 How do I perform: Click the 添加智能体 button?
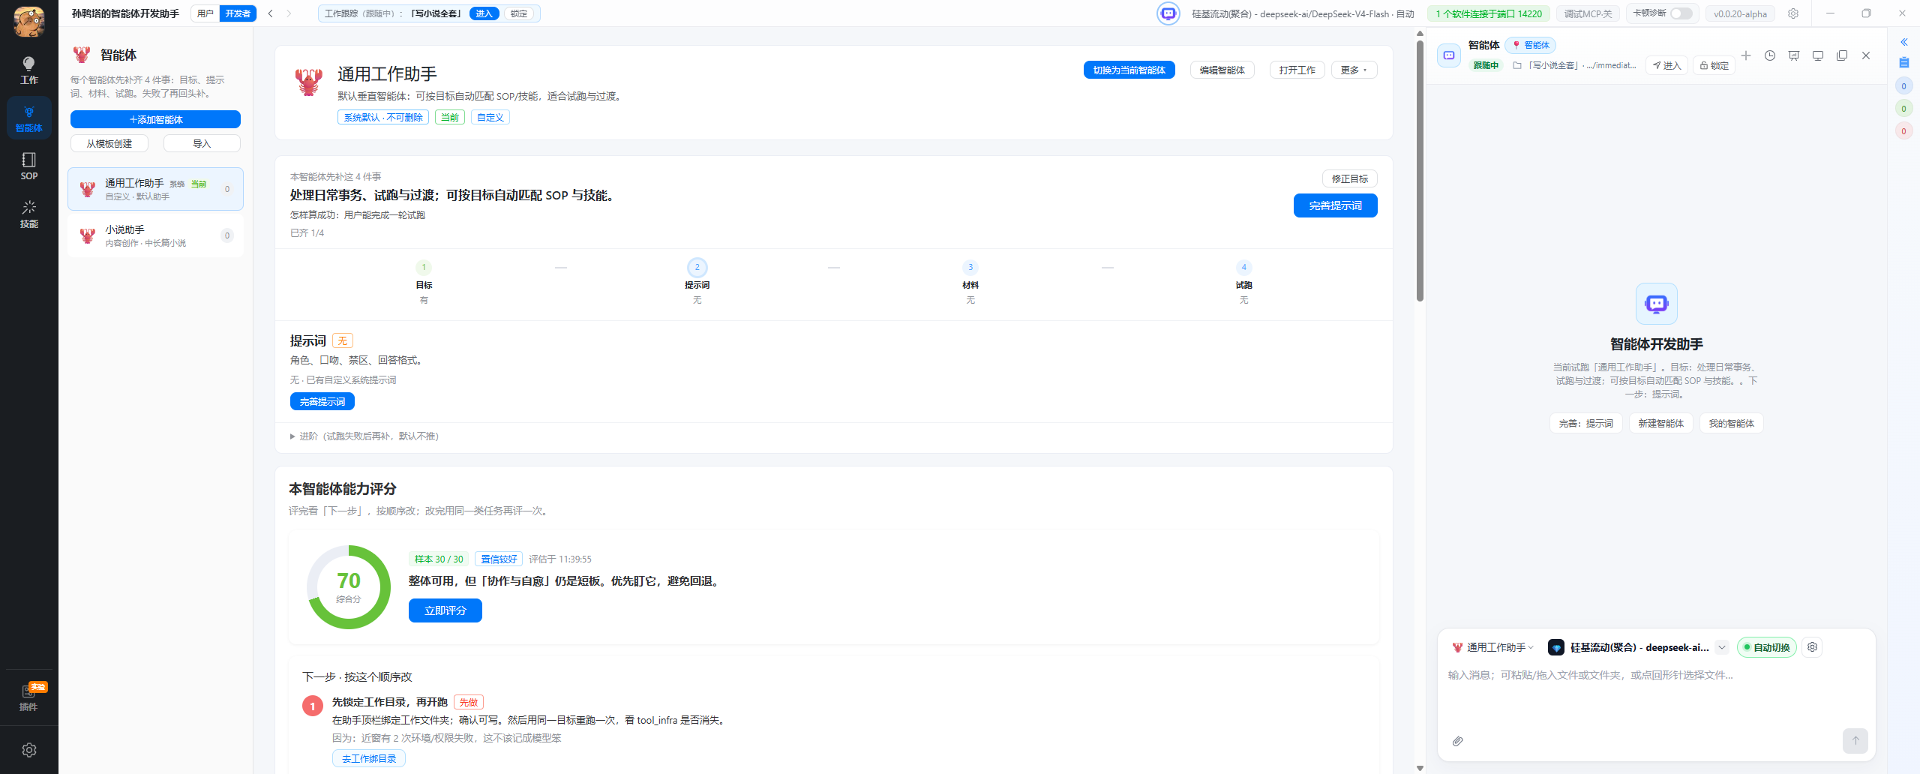pyautogui.click(x=155, y=119)
